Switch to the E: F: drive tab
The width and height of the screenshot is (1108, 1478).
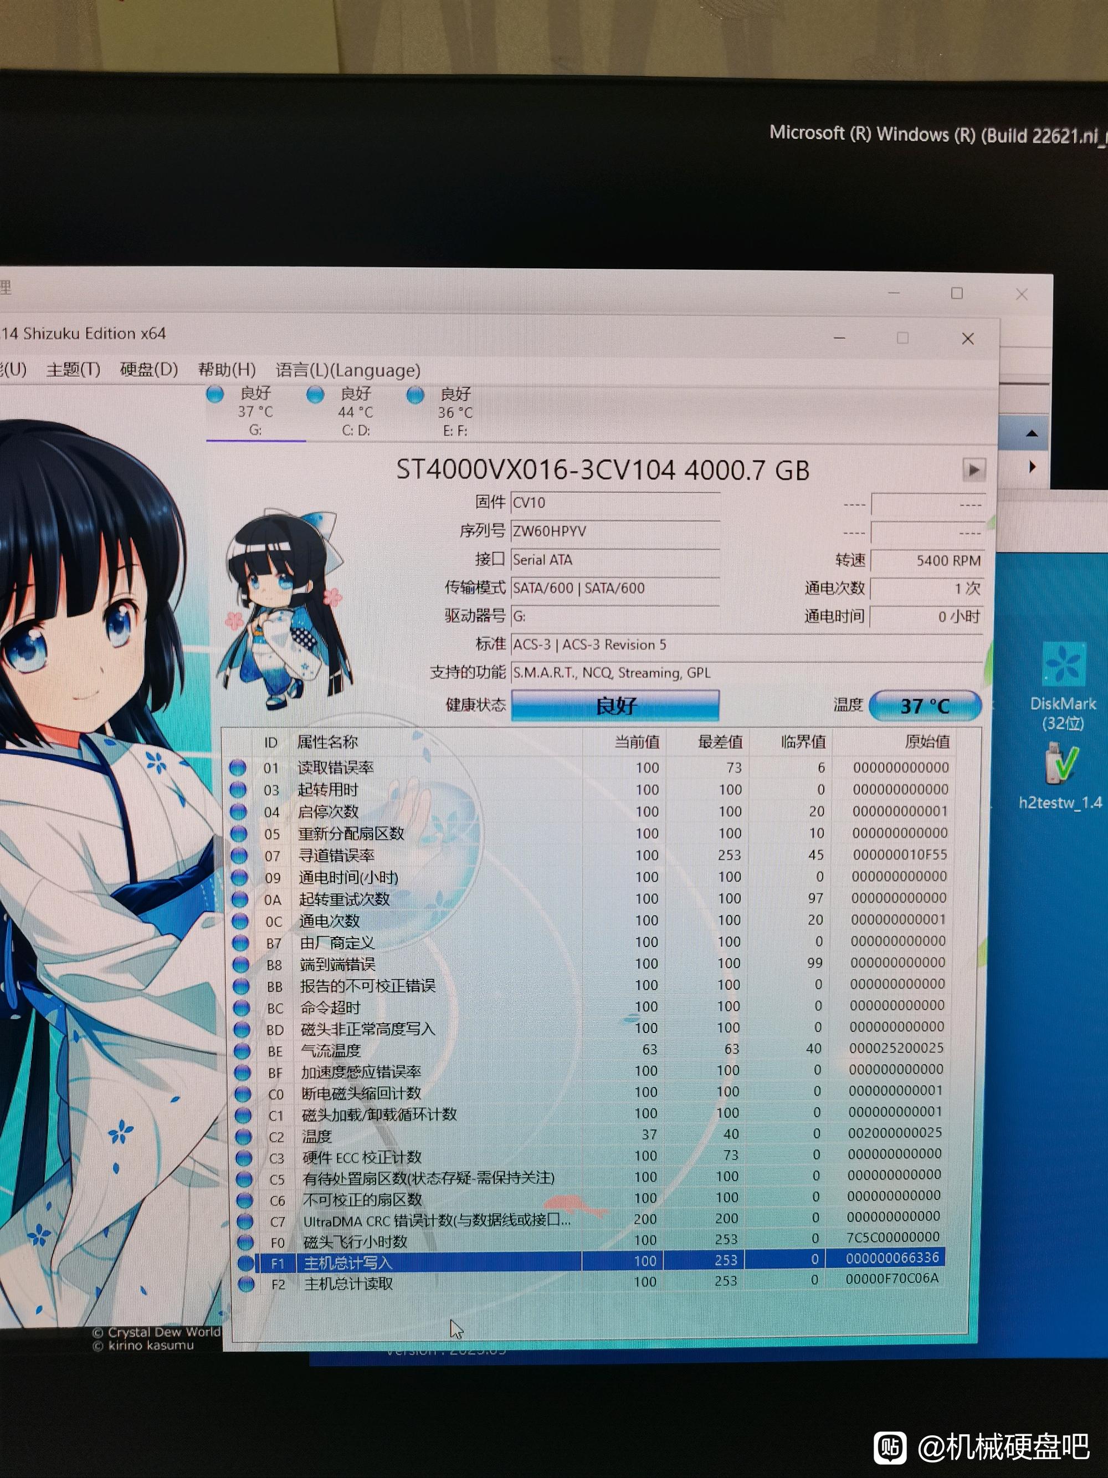tap(455, 412)
